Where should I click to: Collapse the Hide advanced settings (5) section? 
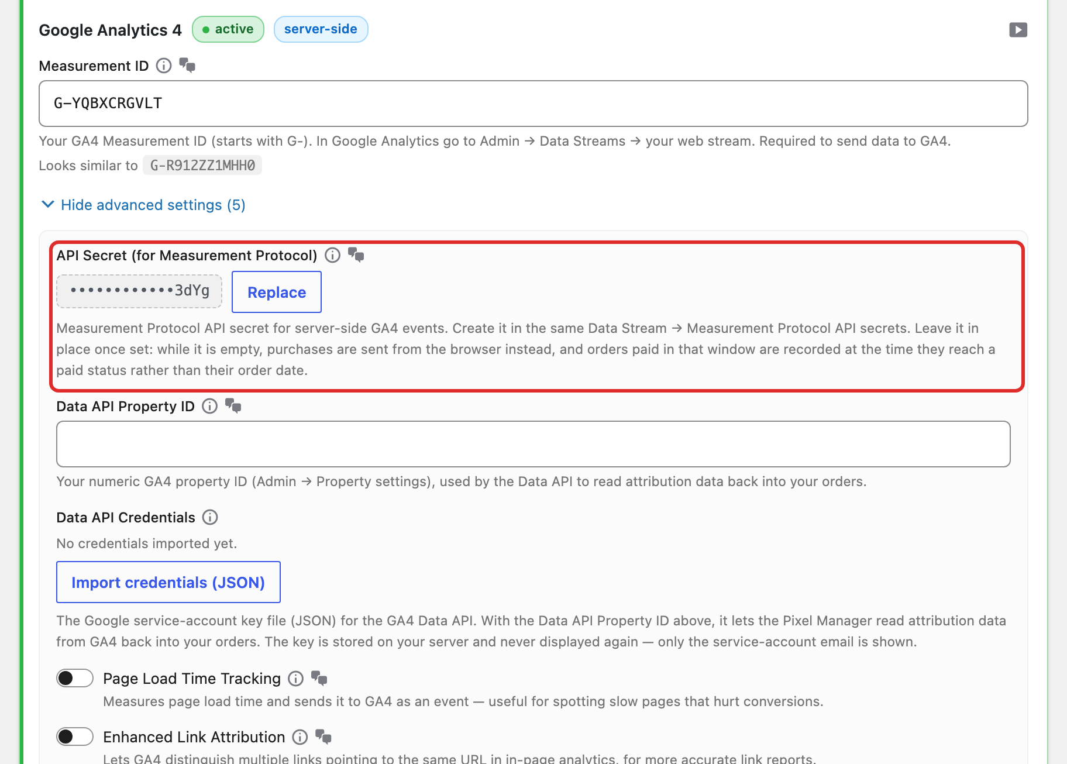click(x=143, y=205)
